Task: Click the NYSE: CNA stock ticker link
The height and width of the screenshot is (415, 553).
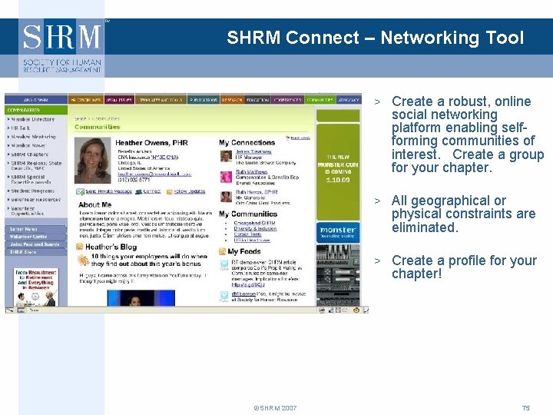Action: pos(164,158)
